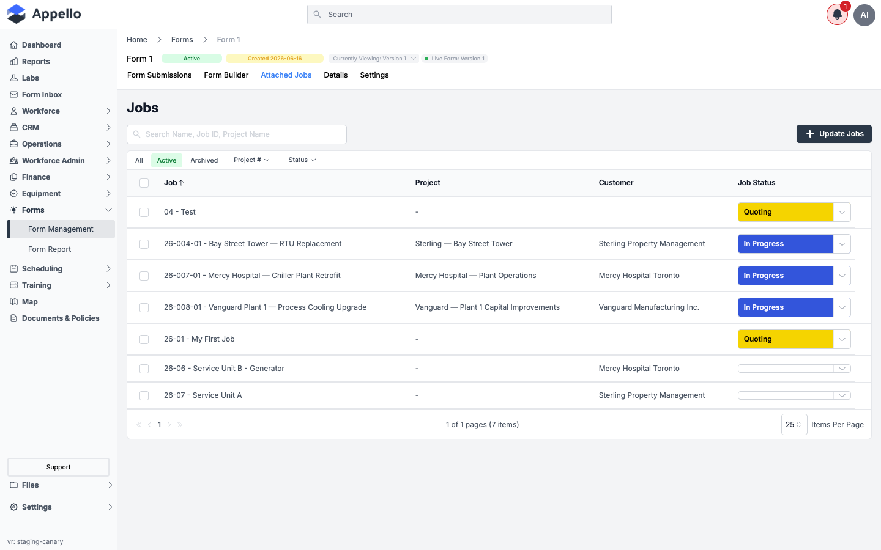Click yellow Quoting status for My First Job
The width and height of the screenshot is (881, 550).
pos(786,339)
